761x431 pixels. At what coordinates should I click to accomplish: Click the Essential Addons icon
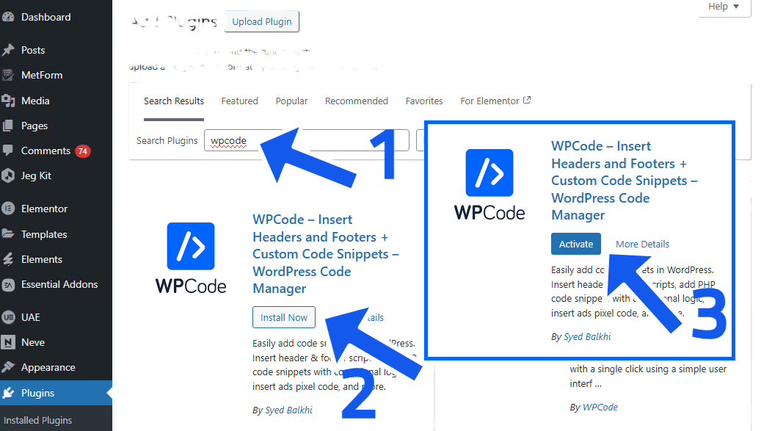pyautogui.click(x=8, y=284)
